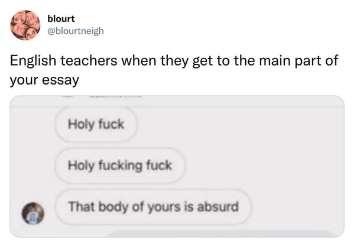Click the small chat sender avatar
354x247 pixels.
point(33,213)
